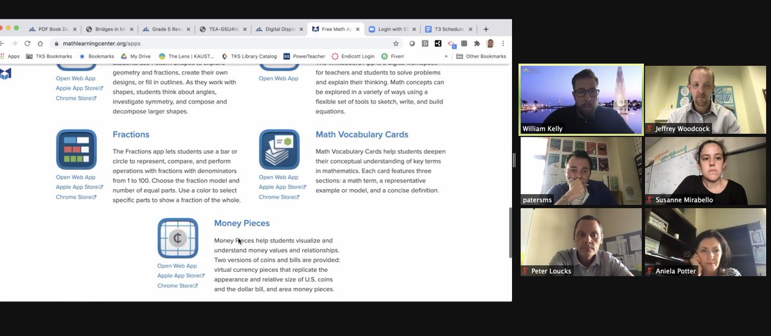The width and height of the screenshot is (771, 336).
Task: Apple App Store link under Math Vocabulary Cards
Action: [283, 187]
